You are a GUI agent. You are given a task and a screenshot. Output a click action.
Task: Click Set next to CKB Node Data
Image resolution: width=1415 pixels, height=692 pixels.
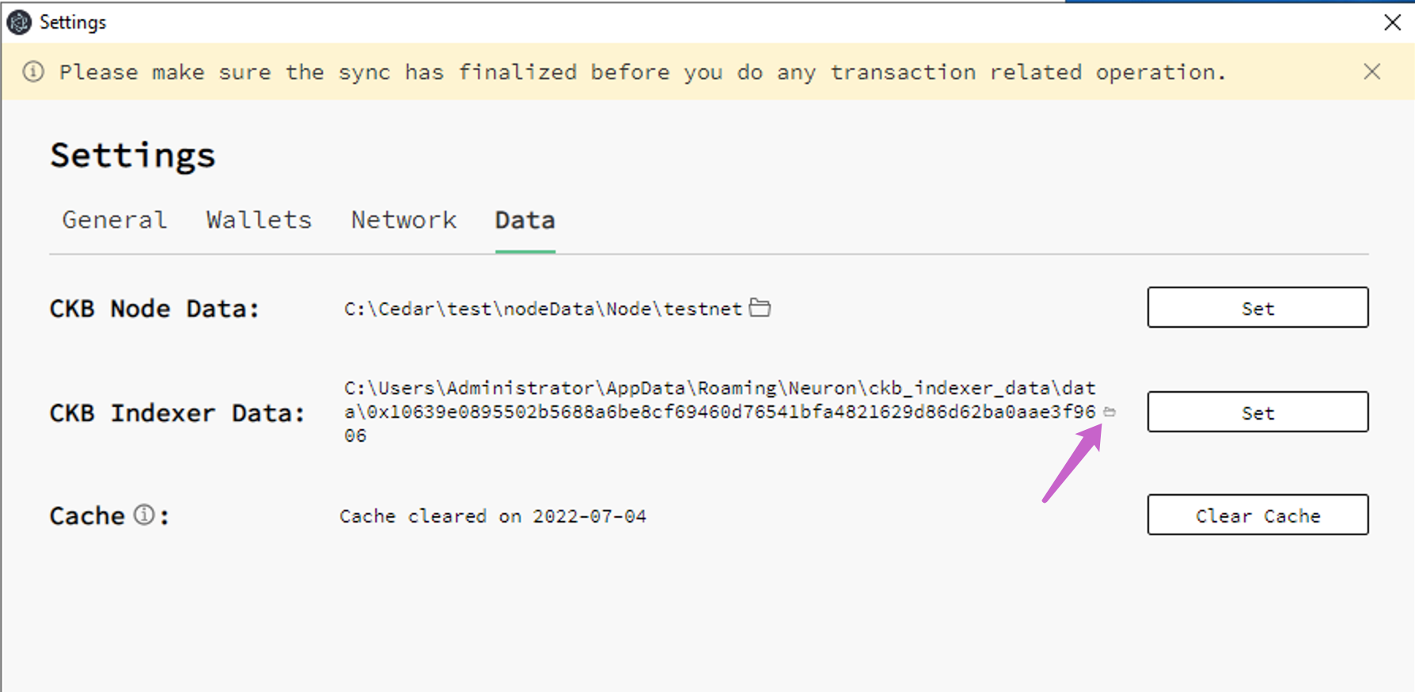[1258, 308]
